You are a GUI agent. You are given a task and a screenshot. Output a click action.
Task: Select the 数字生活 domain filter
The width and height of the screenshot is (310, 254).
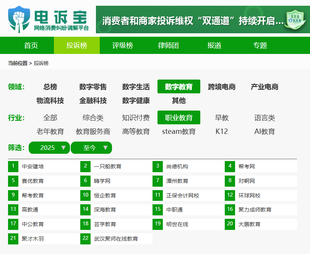[136, 87]
